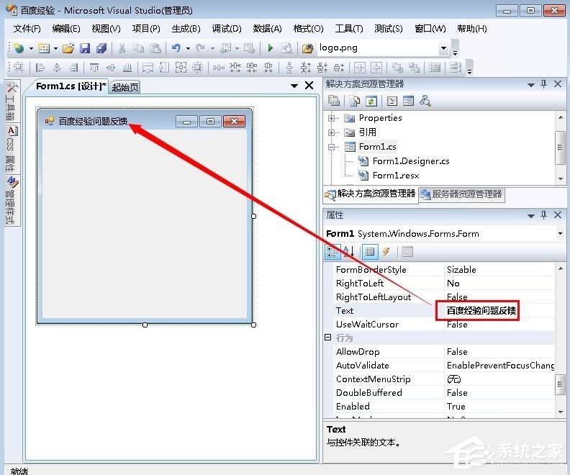Click the Text property value field
The height and width of the screenshot is (475, 570).
(x=497, y=311)
